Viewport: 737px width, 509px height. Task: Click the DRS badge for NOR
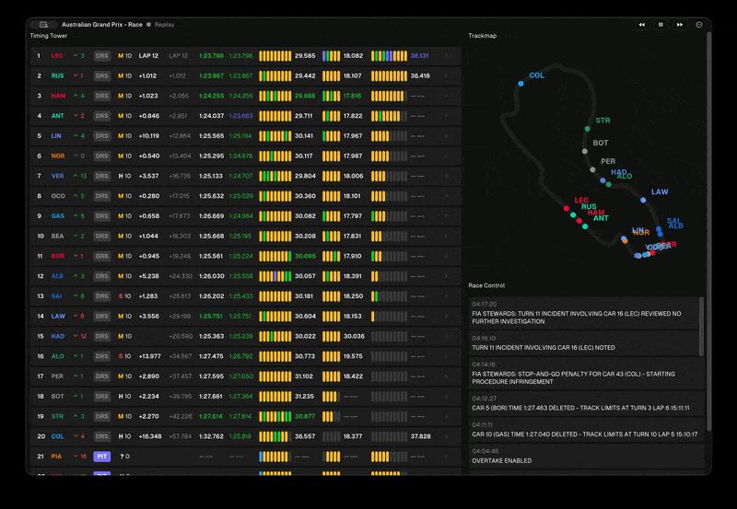(x=102, y=156)
